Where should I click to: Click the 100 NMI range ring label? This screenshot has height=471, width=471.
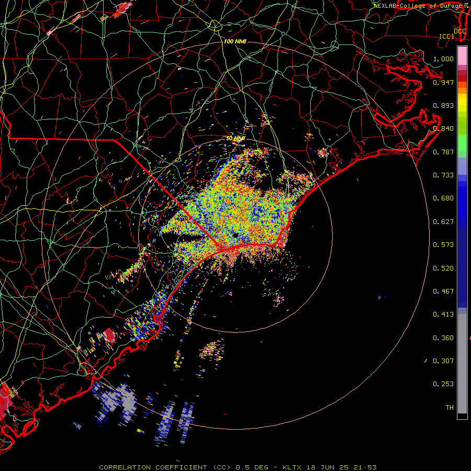235,41
